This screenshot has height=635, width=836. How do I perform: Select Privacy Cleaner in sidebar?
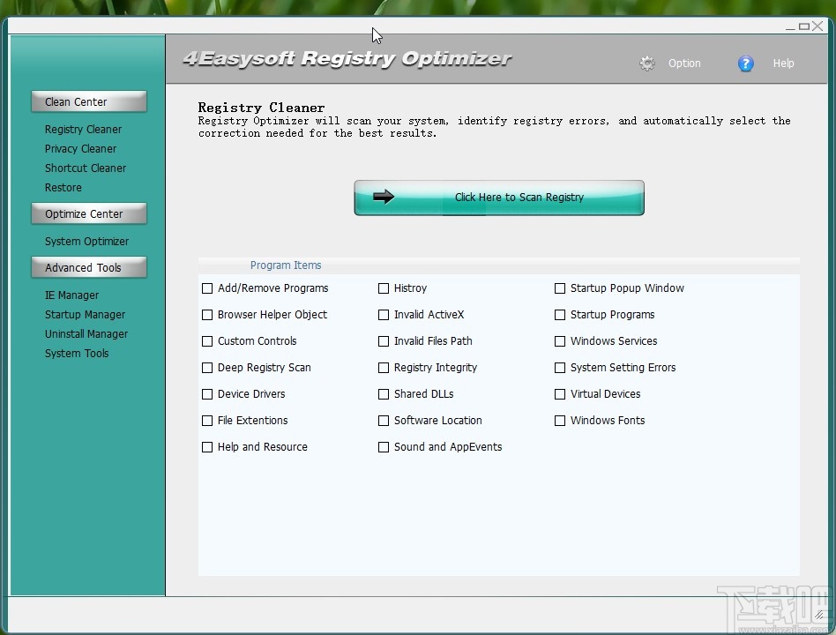[80, 149]
